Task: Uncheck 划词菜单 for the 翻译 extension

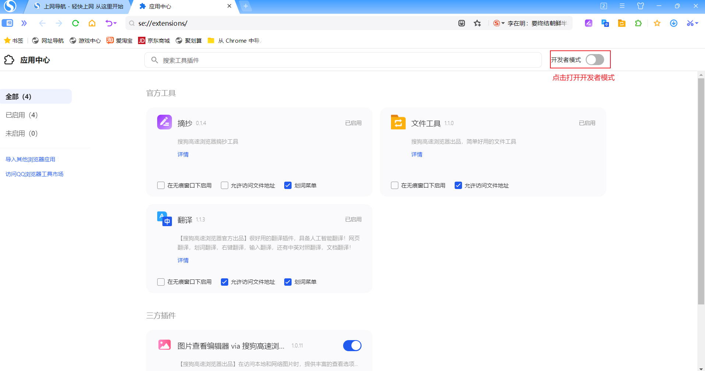Action: 288,282
